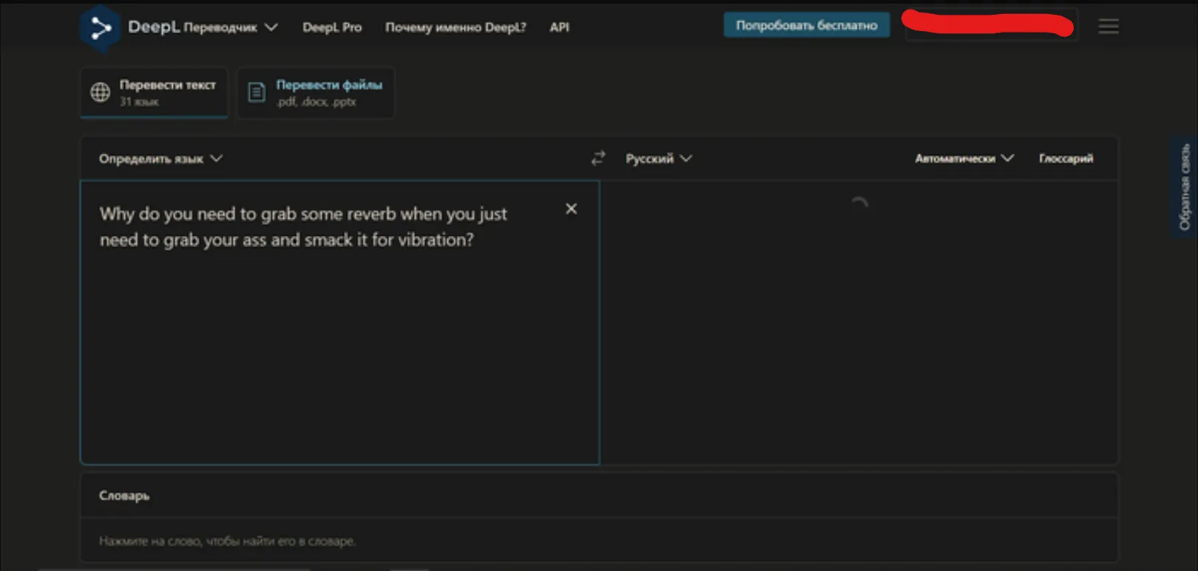Click into the source text input area
1198x571 pixels.
339,322
